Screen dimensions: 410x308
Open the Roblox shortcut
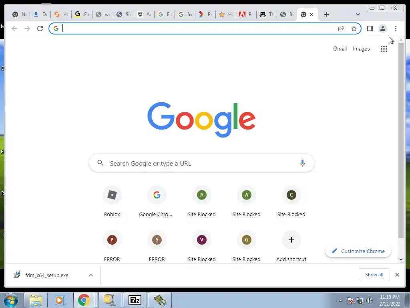(x=112, y=202)
